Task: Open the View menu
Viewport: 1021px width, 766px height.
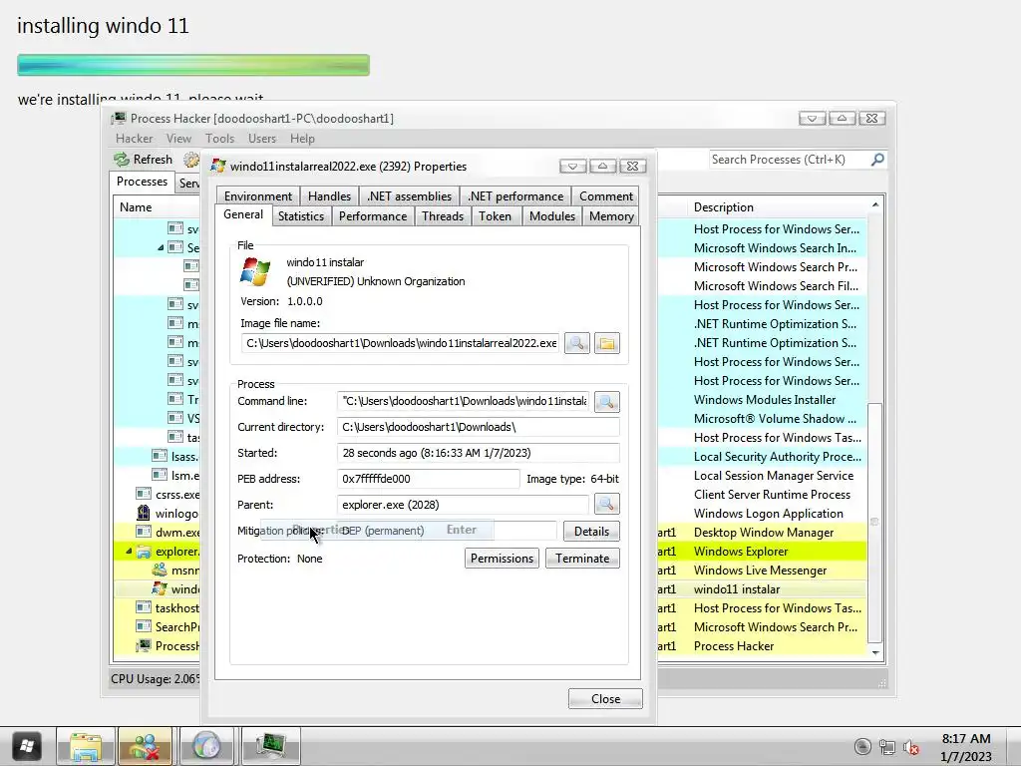Action: tap(178, 138)
